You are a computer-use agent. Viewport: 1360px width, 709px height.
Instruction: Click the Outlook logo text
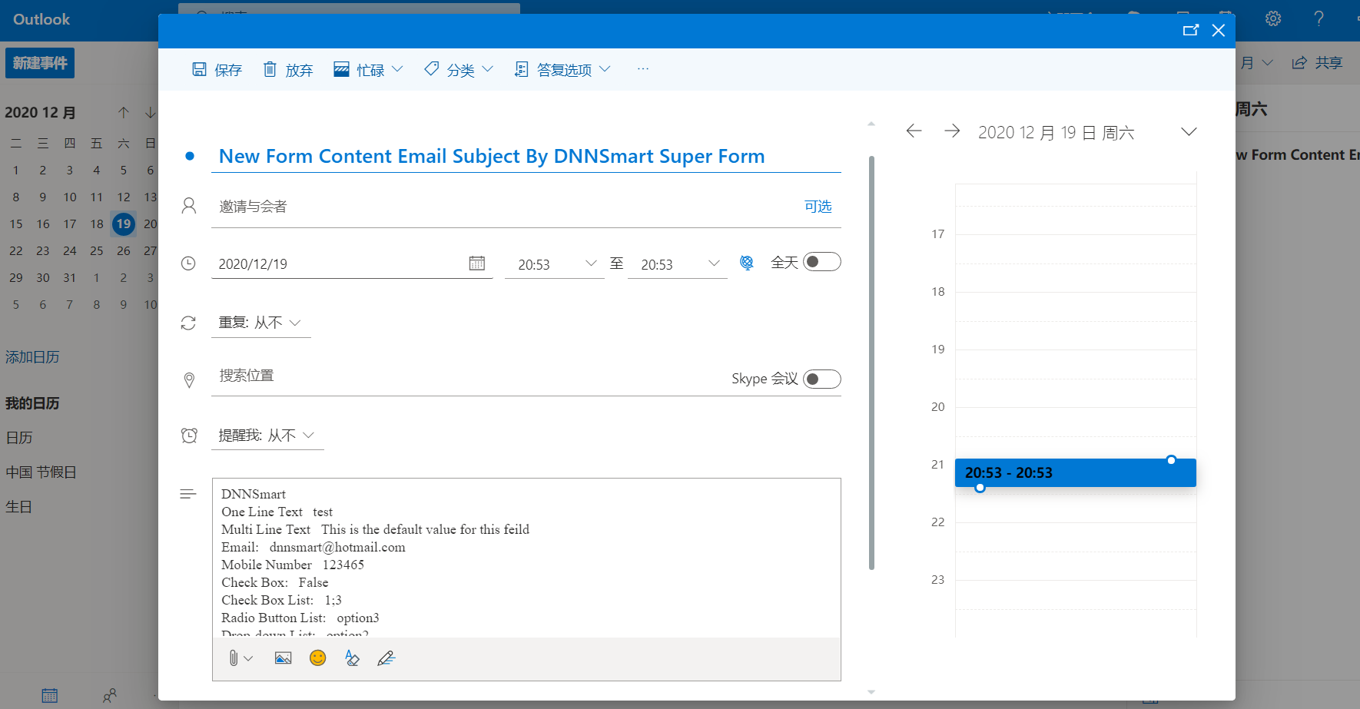(41, 19)
